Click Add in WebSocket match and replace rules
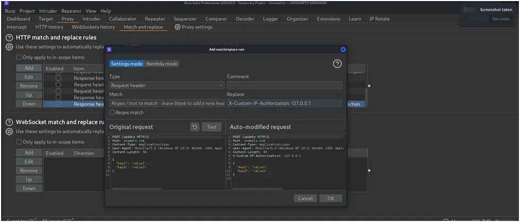The height and width of the screenshot is (222, 520). tap(29, 153)
